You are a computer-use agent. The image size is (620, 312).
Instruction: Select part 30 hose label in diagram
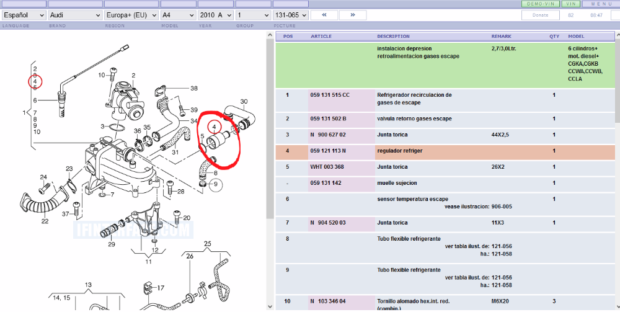[x=244, y=101]
